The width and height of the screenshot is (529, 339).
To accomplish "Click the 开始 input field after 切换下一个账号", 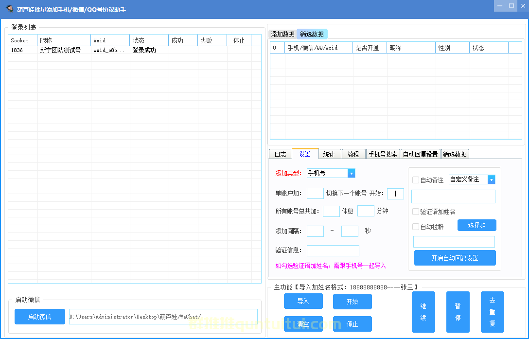I will click(395, 194).
